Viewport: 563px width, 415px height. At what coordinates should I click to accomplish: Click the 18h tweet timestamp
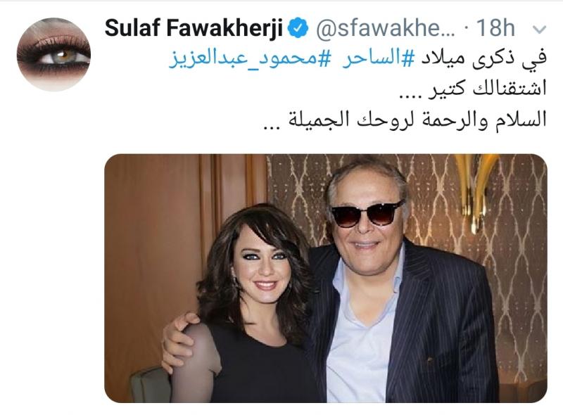pos(495,28)
